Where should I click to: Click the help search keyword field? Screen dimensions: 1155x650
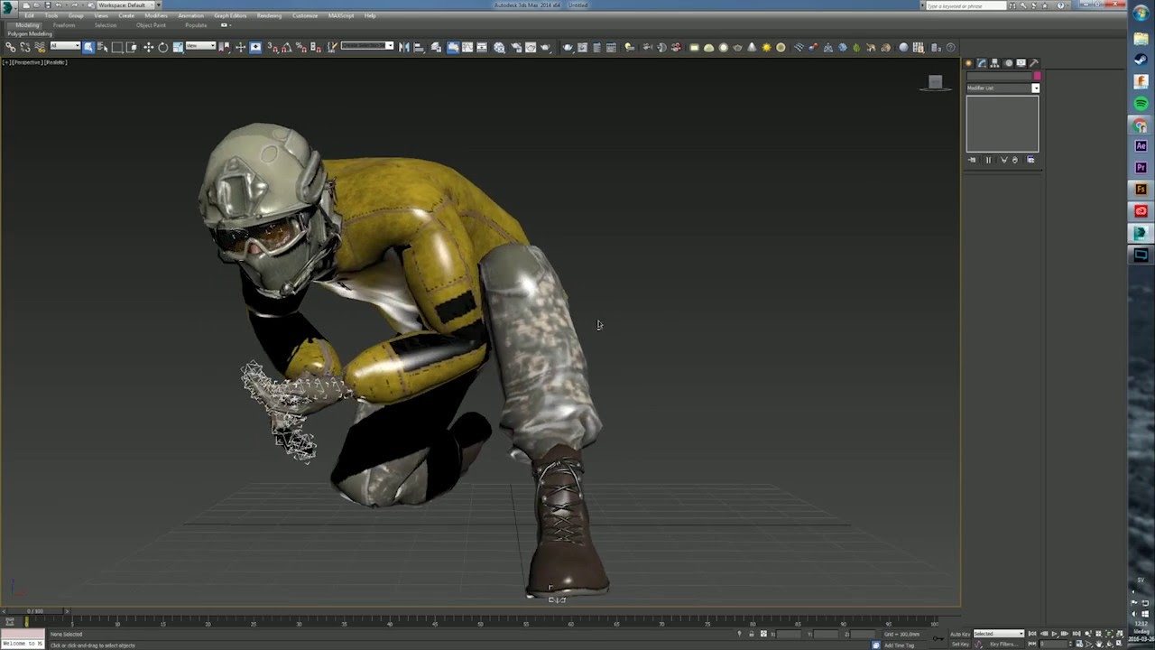coord(966,5)
